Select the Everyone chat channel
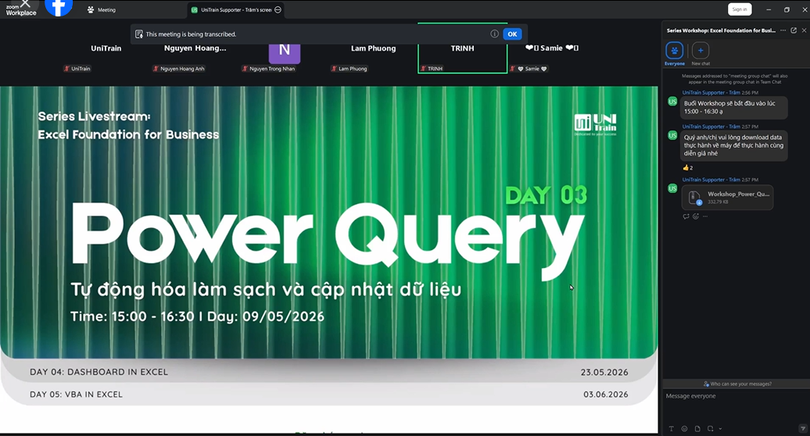The image size is (810, 436). click(x=675, y=54)
